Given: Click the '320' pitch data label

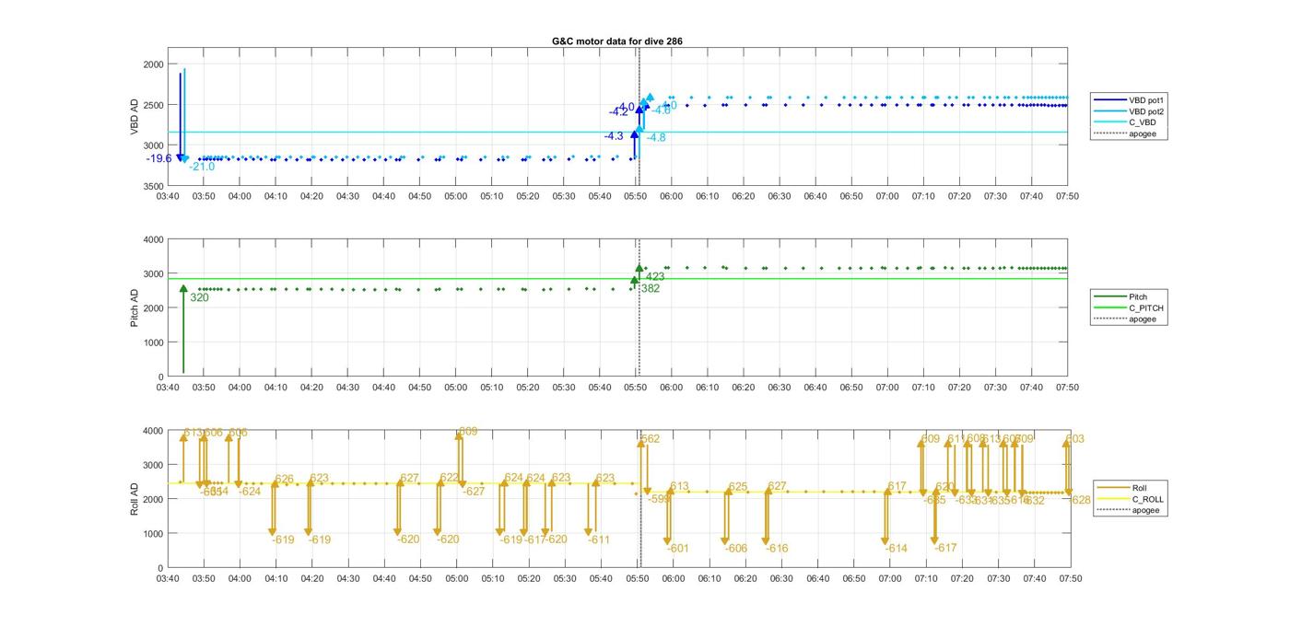Looking at the screenshot, I should (199, 297).
